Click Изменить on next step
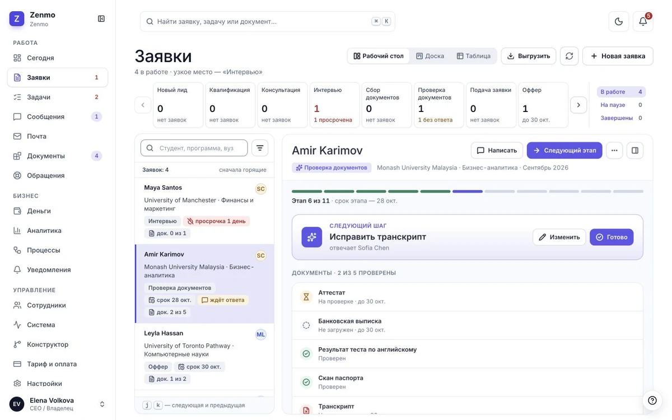This screenshot has width=672, height=420. pyautogui.click(x=559, y=237)
